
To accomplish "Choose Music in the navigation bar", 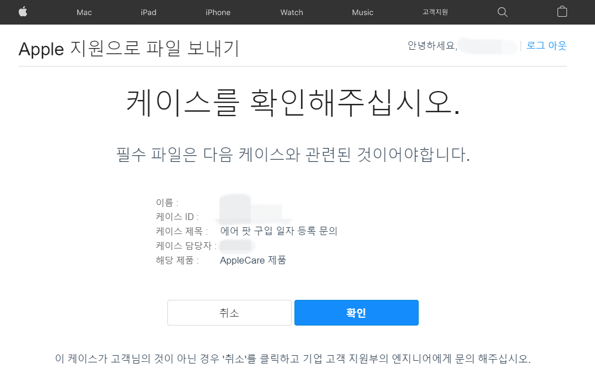I will tap(362, 12).
